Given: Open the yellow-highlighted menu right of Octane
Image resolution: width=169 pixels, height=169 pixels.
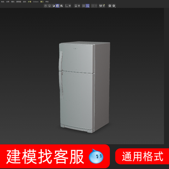Looking at the screenshot, I should (42, 2).
